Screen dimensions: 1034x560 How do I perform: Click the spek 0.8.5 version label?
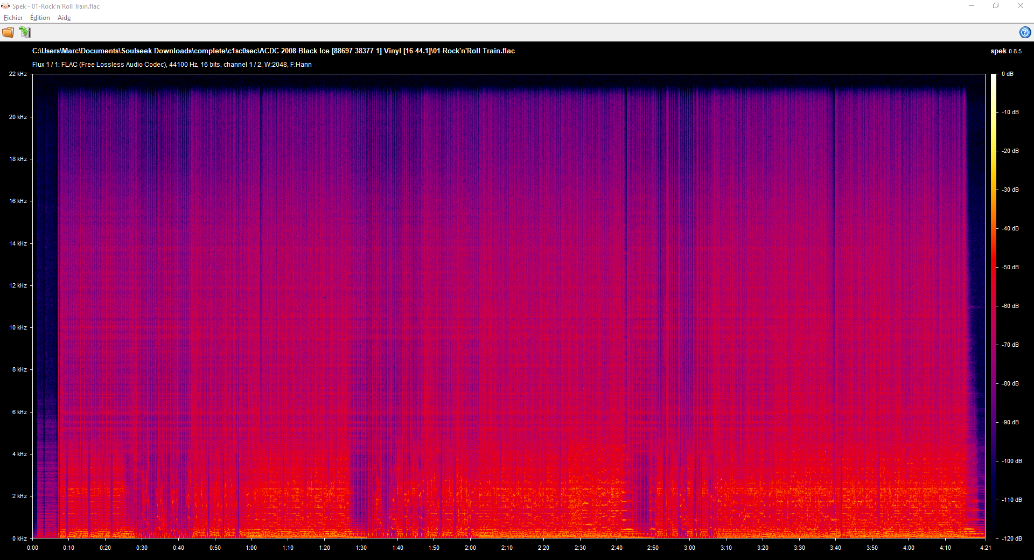[1005, 51]
